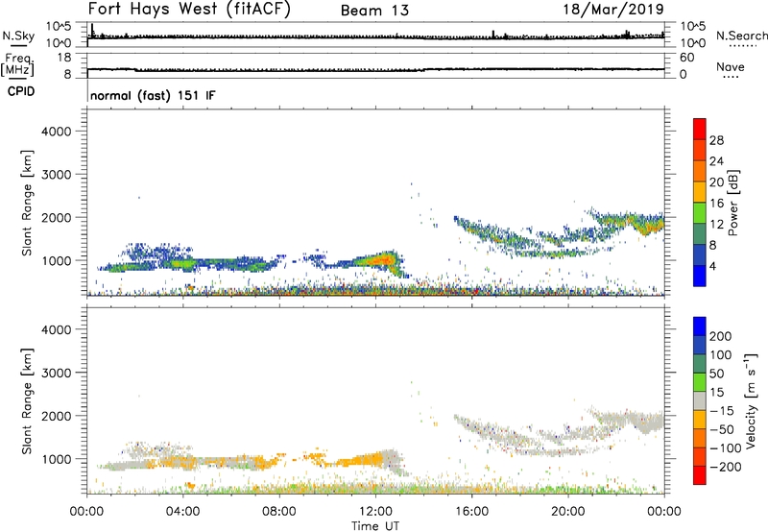
Task: Click the '100' label on the Velocity color bar
Action: (x=721, y=355)
